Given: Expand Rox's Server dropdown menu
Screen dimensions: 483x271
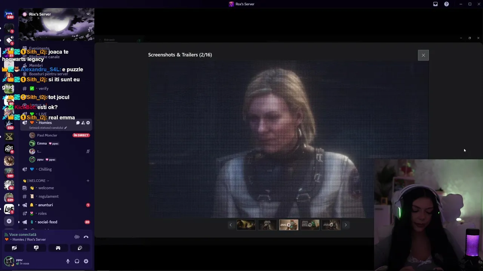Looking at the screenshot, I should coord(88,14).
